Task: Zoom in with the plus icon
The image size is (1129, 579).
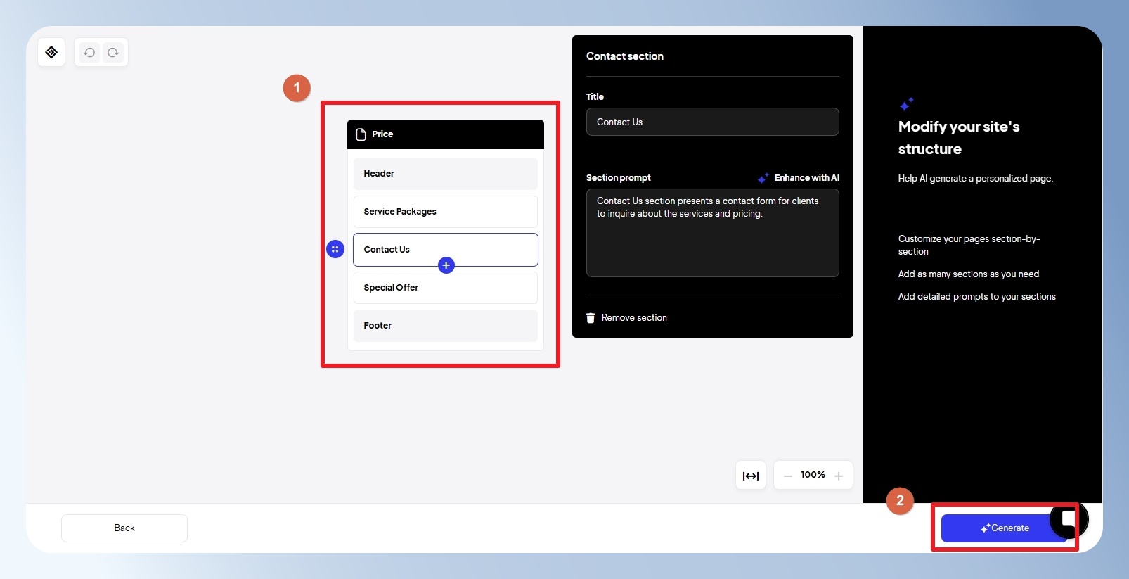Action: coord(839,476)
